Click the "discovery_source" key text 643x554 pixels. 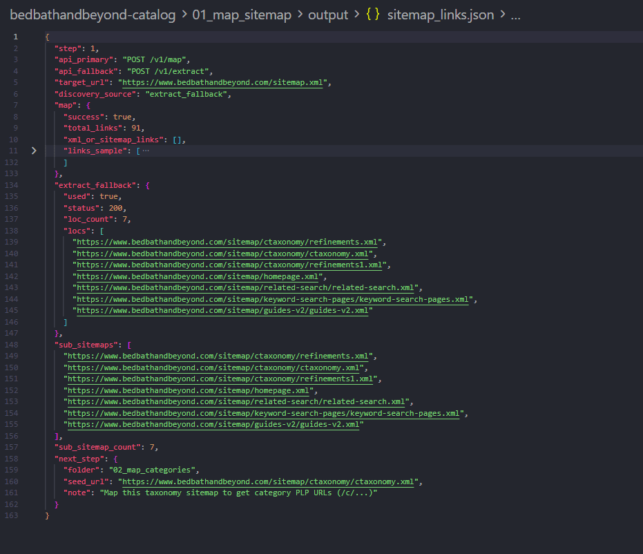click(95, 94)
